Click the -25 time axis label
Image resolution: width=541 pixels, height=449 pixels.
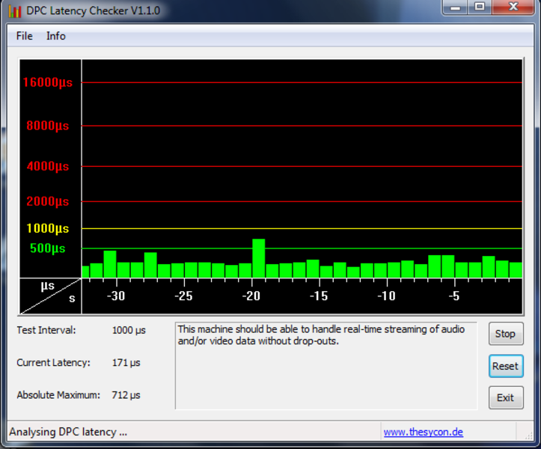[x=183, y=296]
